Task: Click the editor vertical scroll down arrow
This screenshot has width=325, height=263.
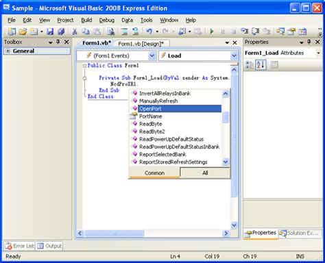Action: coord(234,225)
